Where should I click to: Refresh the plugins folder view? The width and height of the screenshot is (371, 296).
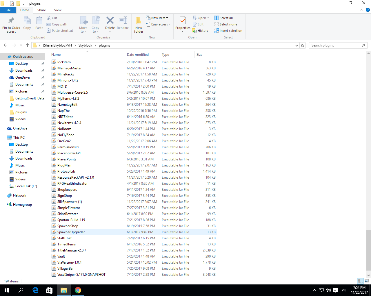click(303, 45)
